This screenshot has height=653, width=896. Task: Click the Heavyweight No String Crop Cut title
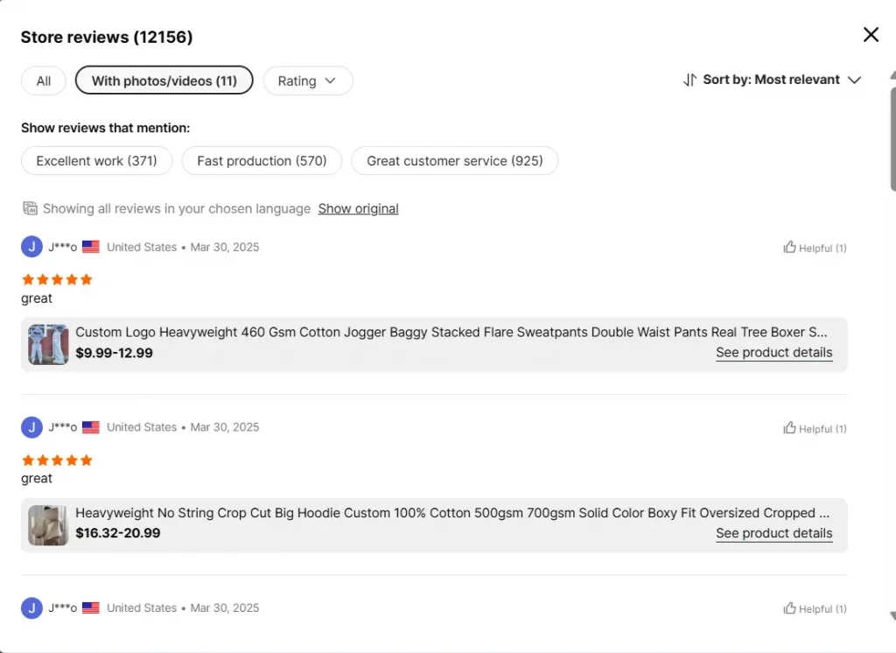(452, 513)
